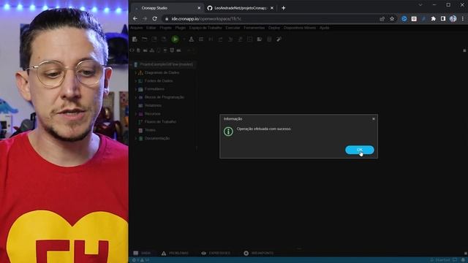Image resolution: width=468 pixels, height=263 pixels.
Task: Select Testes in the project tree
Action: pos(150,130)
